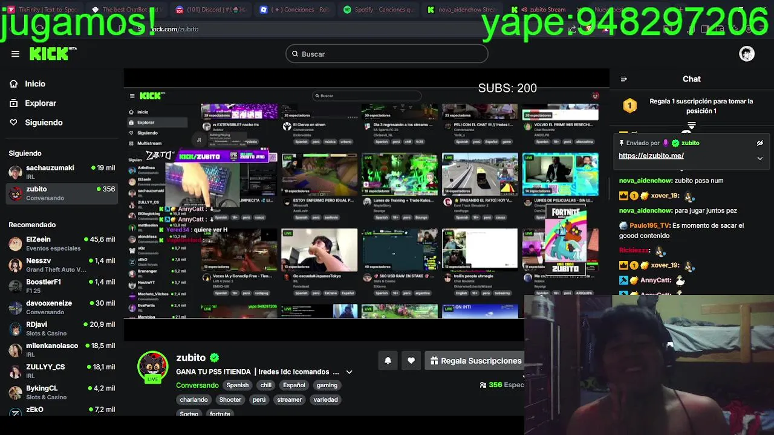Click the Spanish tag
Screen dimensions: 774x435
238,385
